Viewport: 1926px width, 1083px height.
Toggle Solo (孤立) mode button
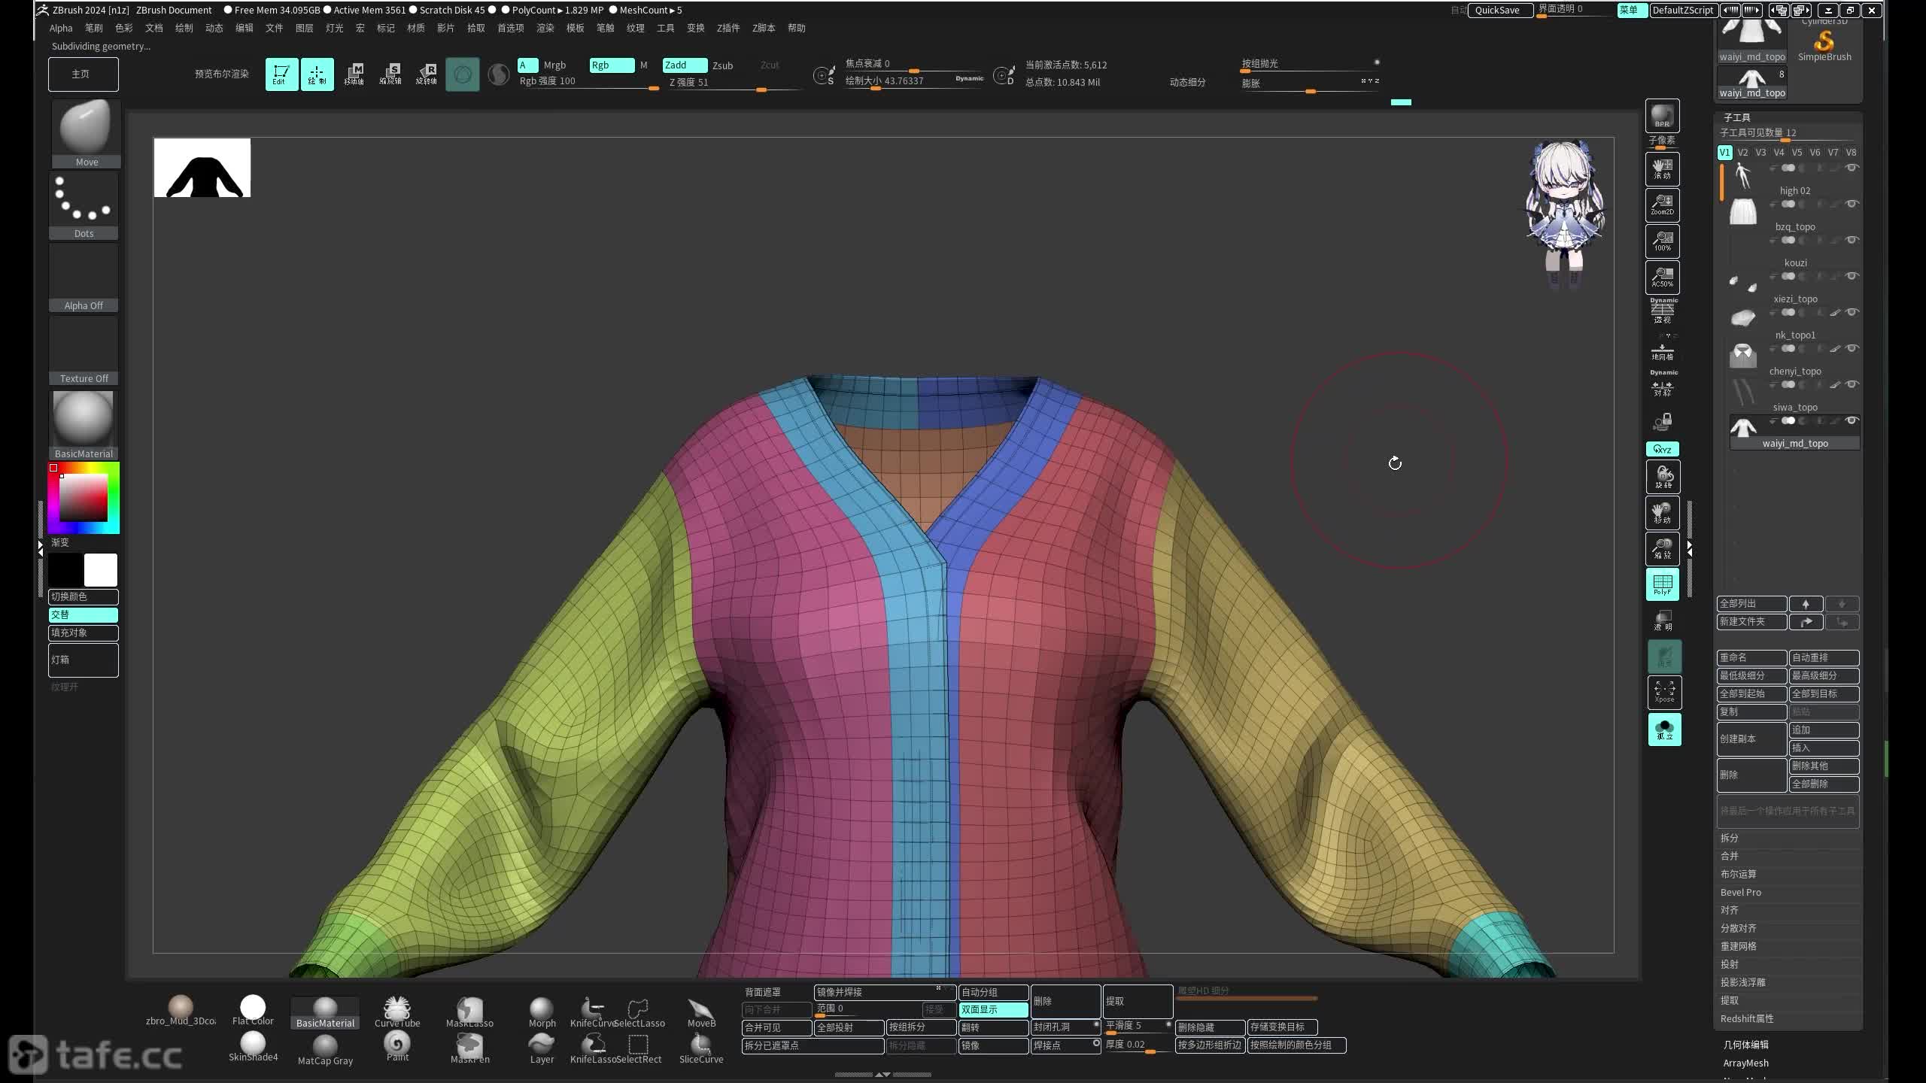[x=1664, y=730]
